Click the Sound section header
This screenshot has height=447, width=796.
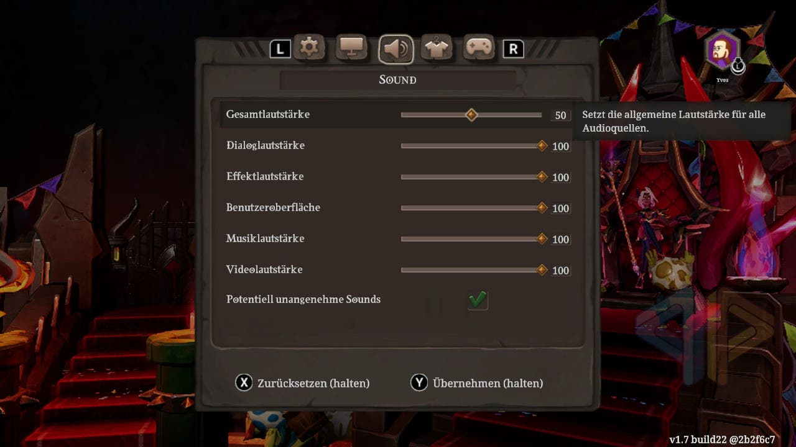tap(397, 80)
